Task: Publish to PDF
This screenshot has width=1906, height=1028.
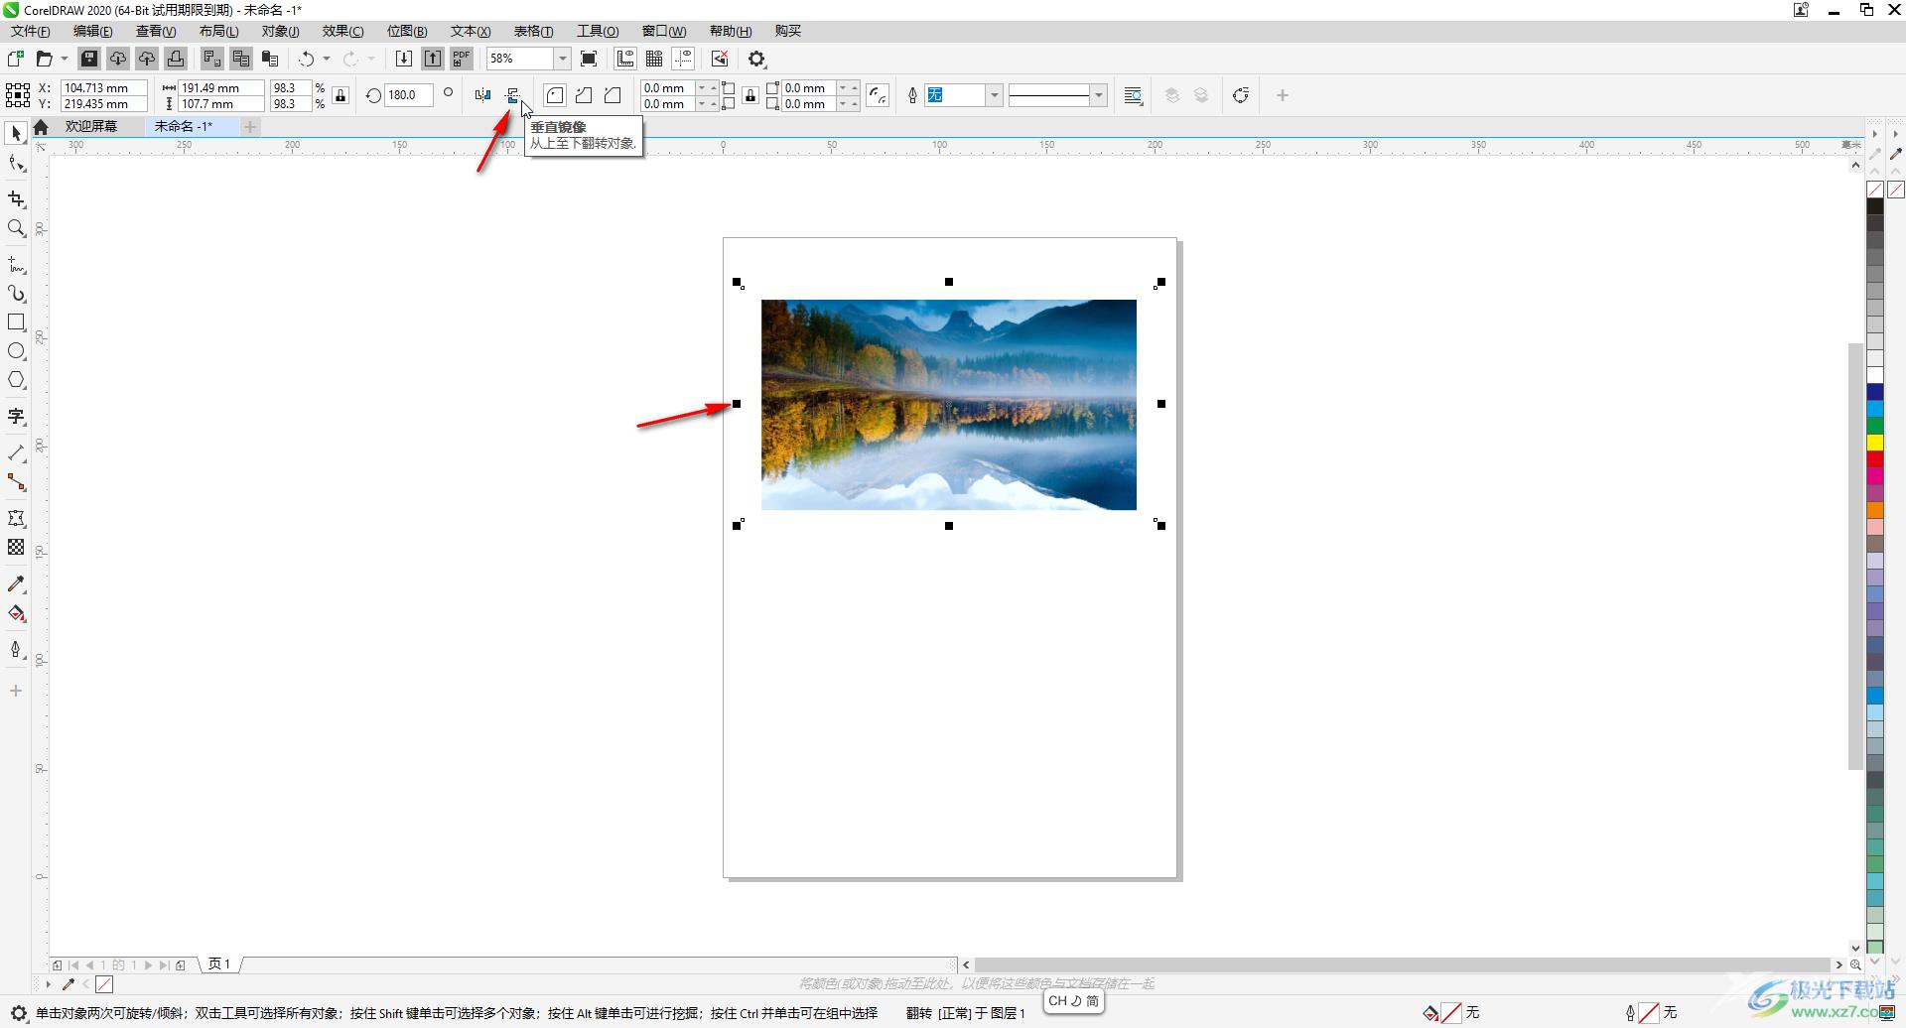Action: (462, 59)
